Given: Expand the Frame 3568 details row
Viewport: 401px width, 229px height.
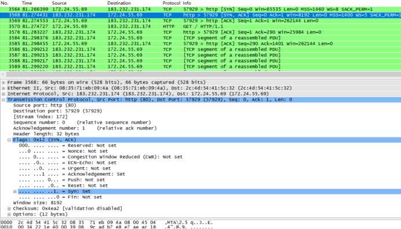Looking at the screenshot, I should click(x=3, y=83).
